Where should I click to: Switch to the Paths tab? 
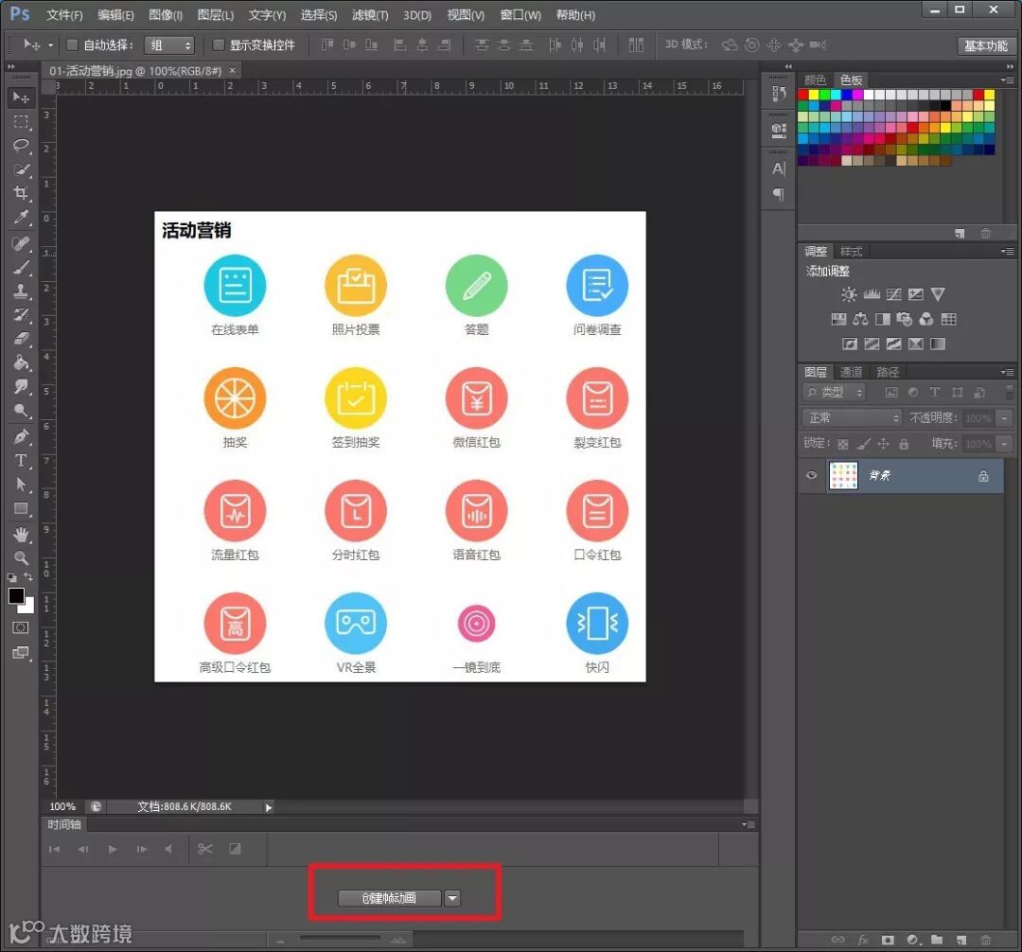[887, 372]
